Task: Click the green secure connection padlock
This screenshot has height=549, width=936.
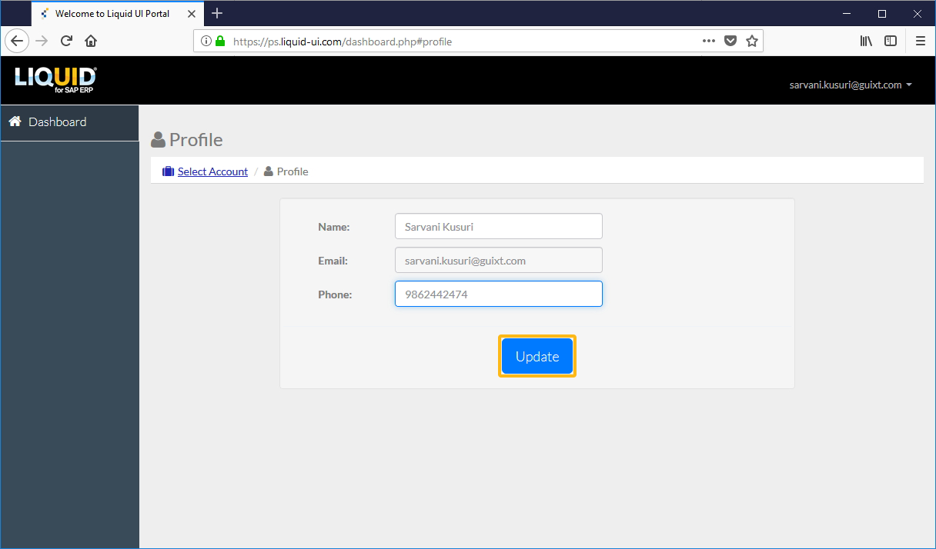Action: [x=220, y=42]
